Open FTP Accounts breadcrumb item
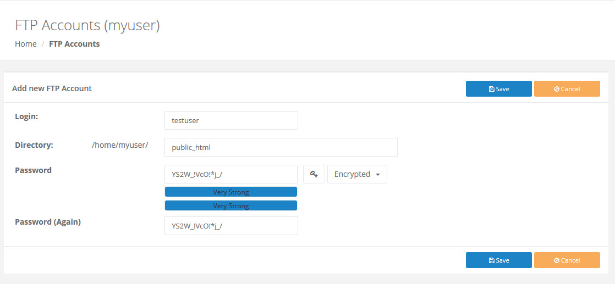Screen dimensions: 615x284 [x=74, y=44]
